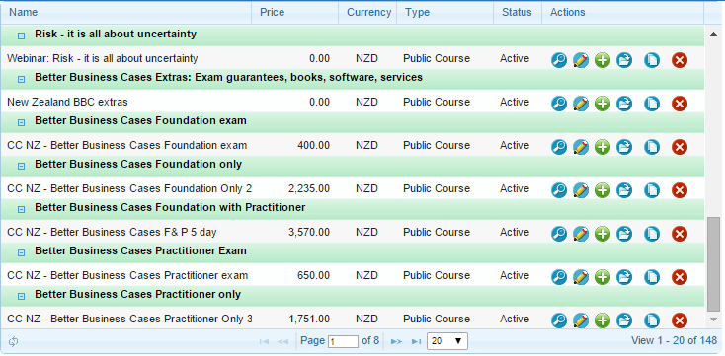Click folder-arrow icon on Foundation Only 2 row
The height and width of the screenshot is (356, 725).
pos(624,190)
